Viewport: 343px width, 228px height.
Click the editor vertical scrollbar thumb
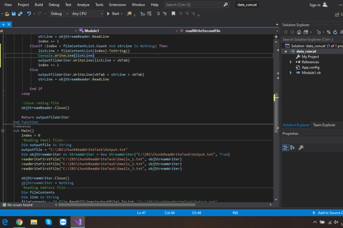[276, 113]
